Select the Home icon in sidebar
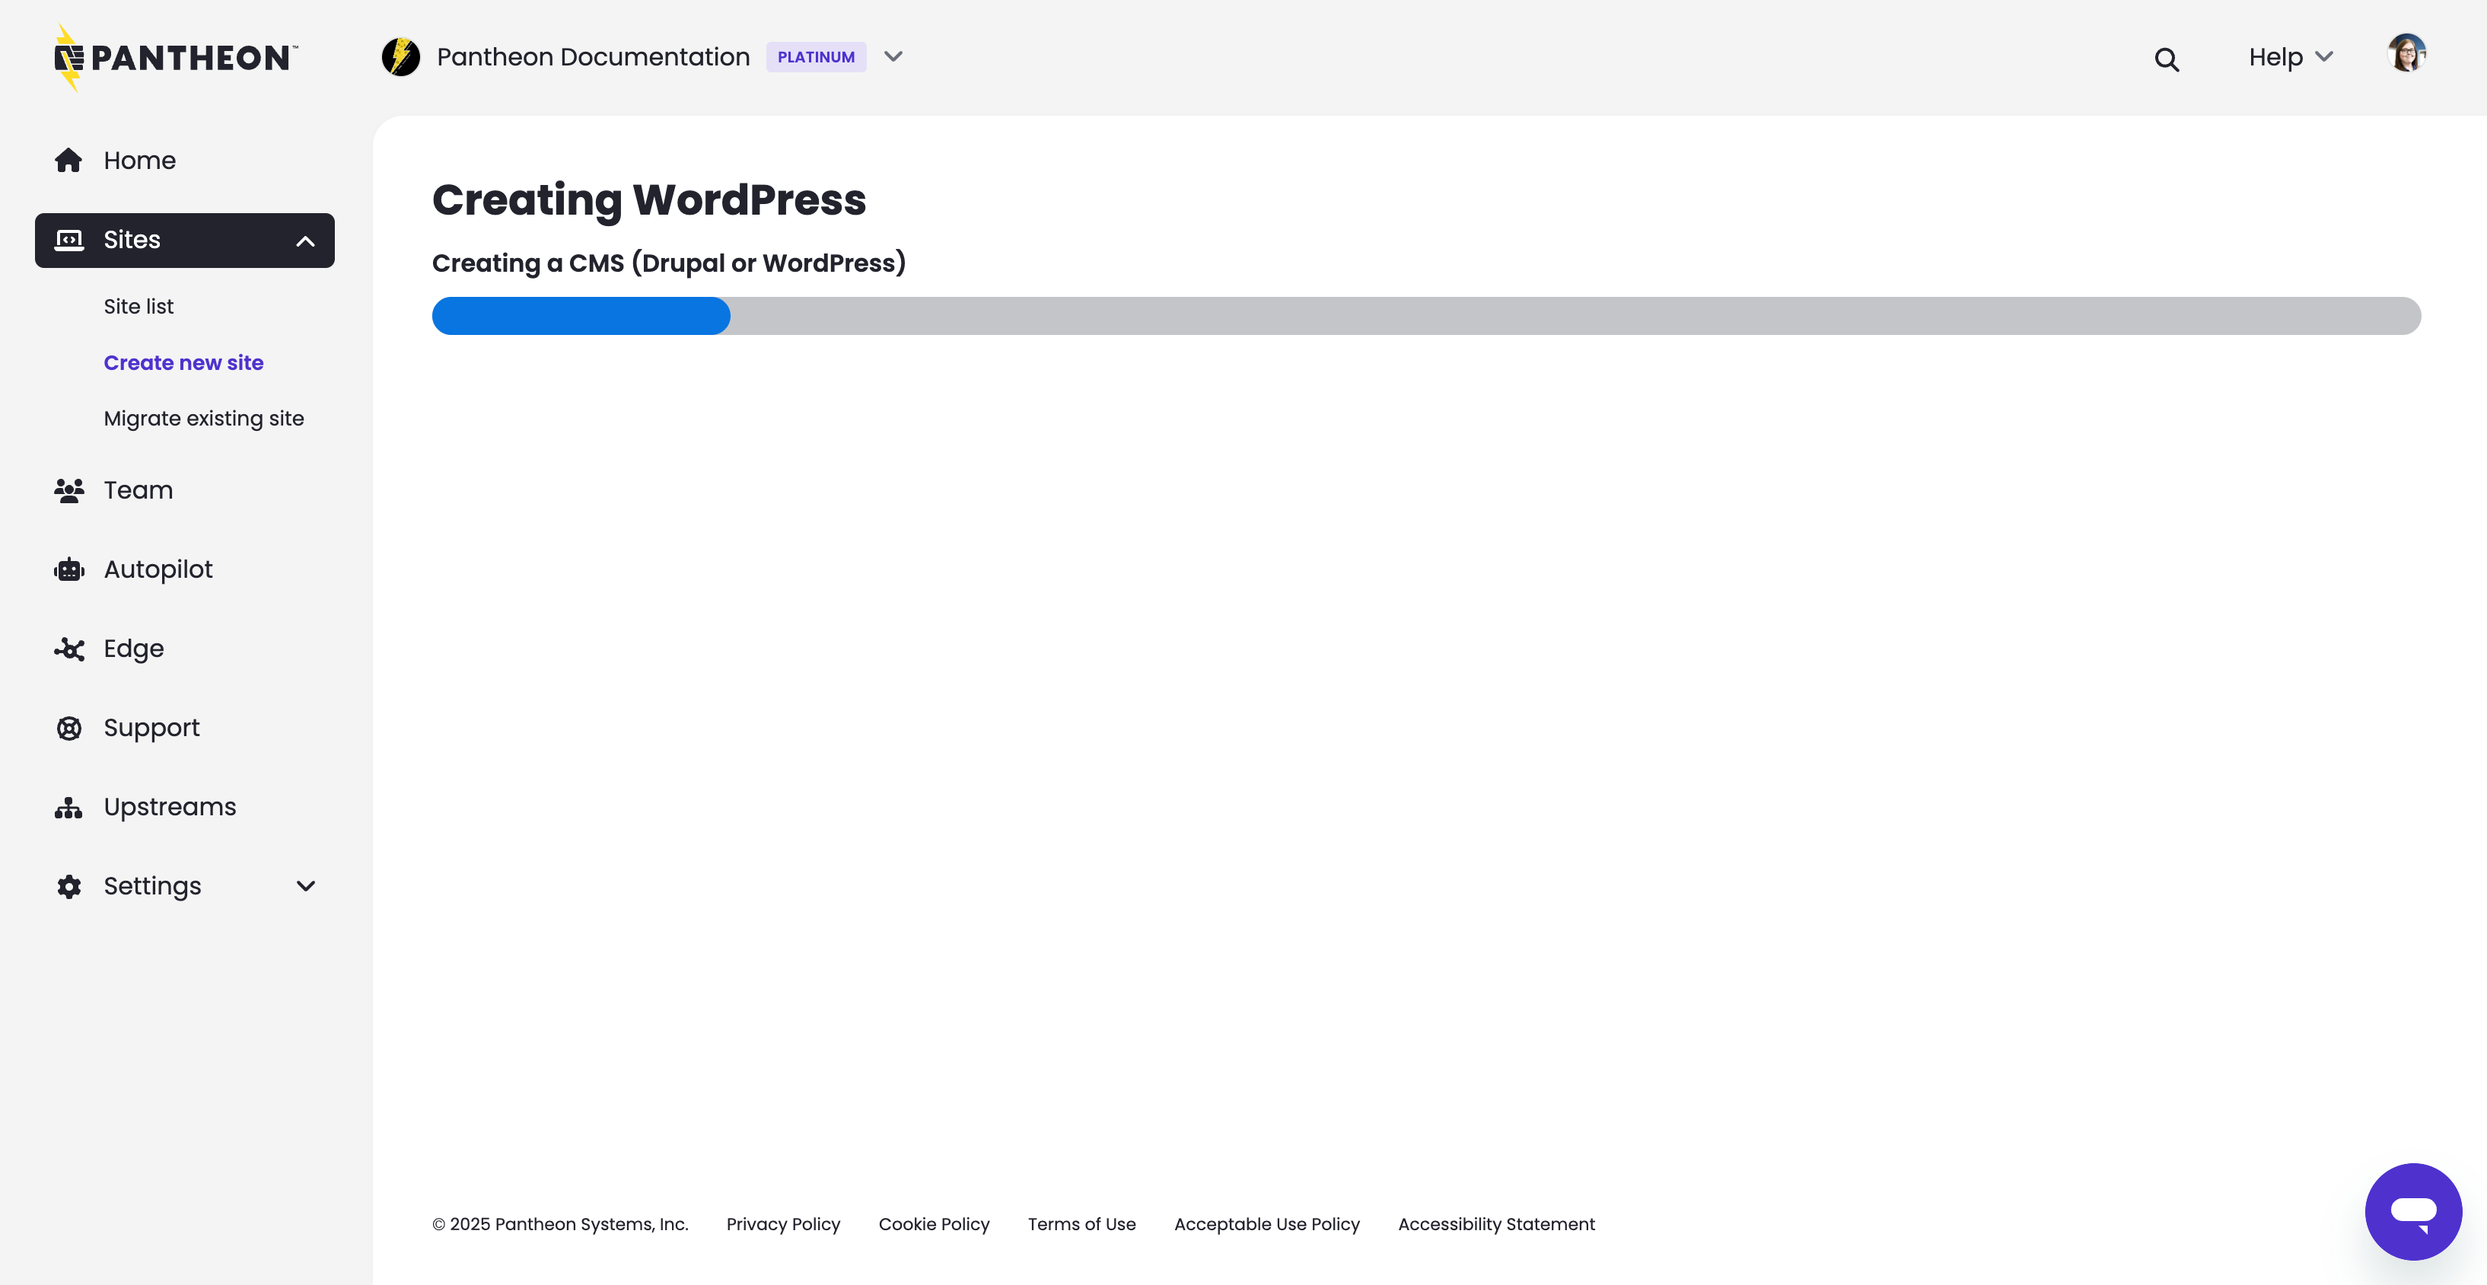Screen dimensions: 2487x1285 click(x=68, y=159)
